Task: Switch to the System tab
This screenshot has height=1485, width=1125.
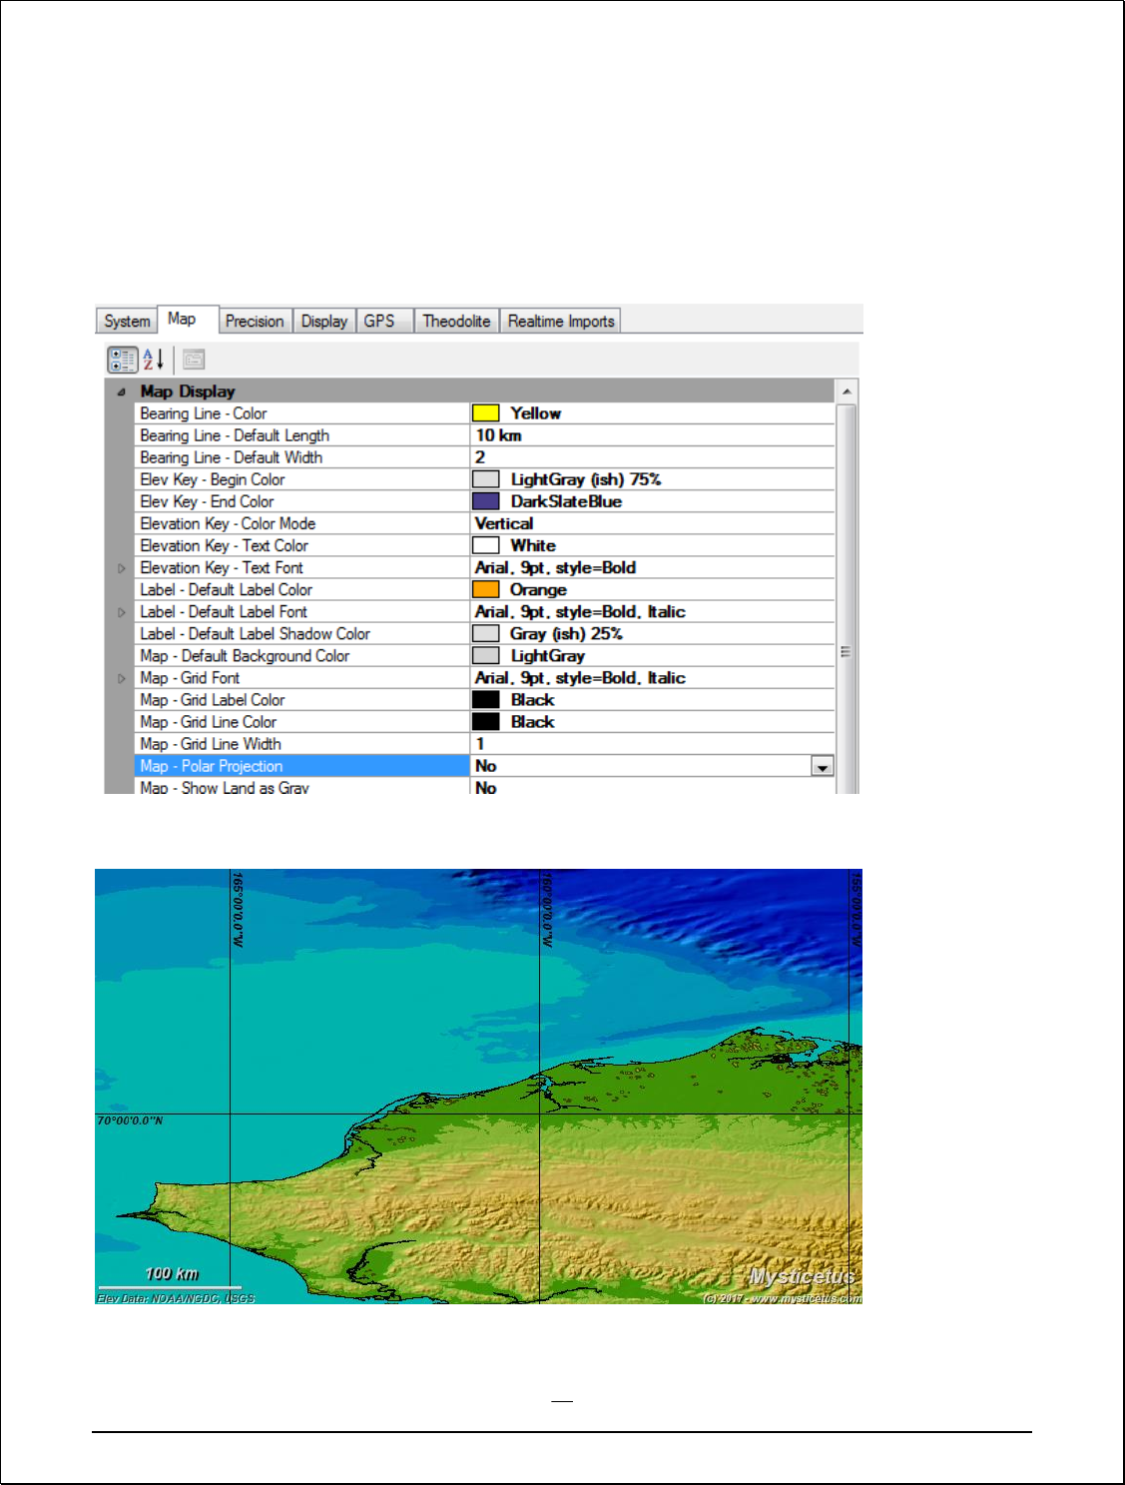Action: pos(127,322)
